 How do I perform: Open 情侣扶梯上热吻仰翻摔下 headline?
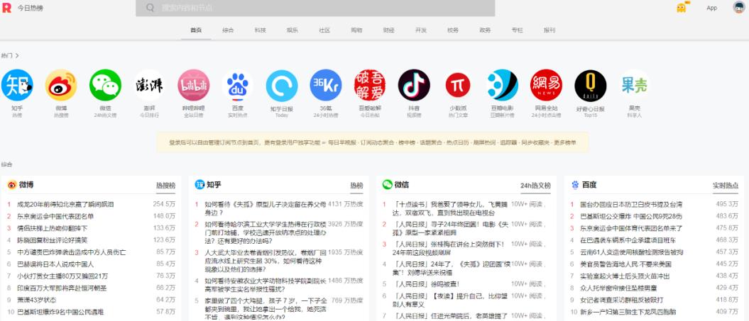52,228
